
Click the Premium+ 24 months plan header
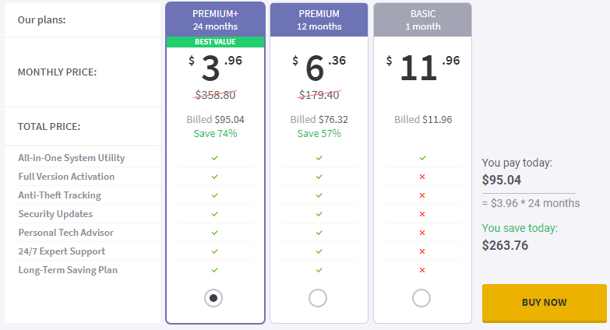[x=216, y=19]
